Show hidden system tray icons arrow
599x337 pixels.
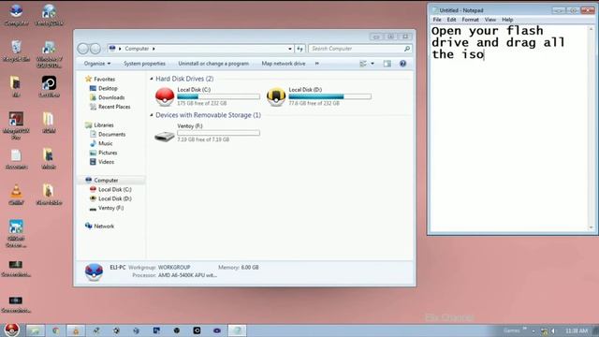(533, 330)
